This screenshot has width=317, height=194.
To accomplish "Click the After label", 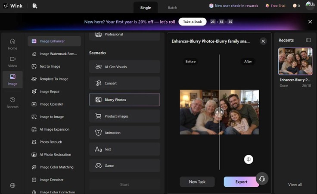I will (x=248, y=62).
